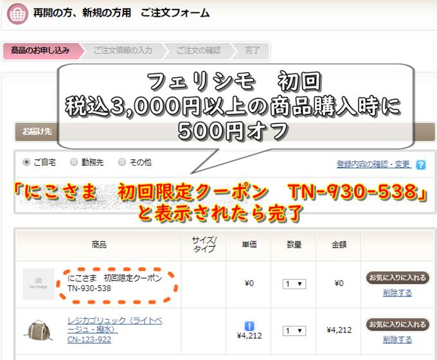Viewport: 437px width, 360px height.
Task: Open the レジカゴリュック product name link
Action: 115,325
